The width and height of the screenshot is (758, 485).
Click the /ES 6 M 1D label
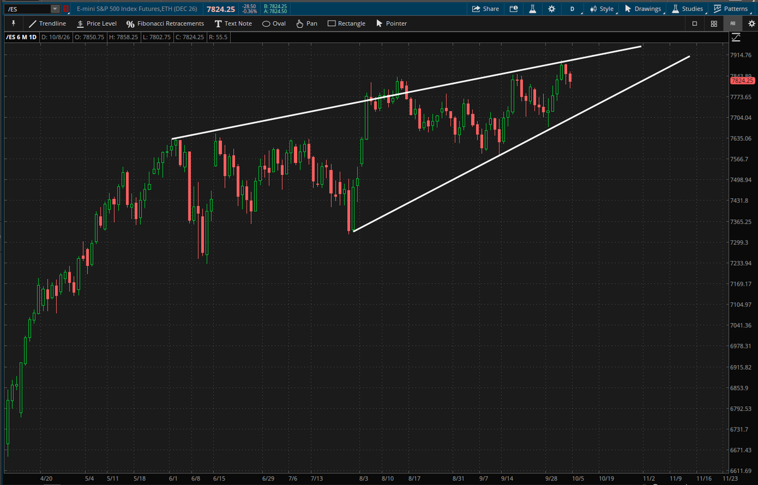[21, 37]
